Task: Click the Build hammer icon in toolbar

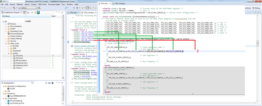Action: (x=14, y=8)
